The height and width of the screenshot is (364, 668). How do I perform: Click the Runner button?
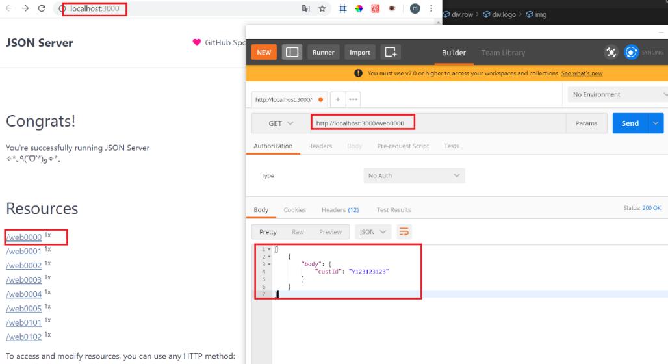pyautogui.click(x=324, y=52)
